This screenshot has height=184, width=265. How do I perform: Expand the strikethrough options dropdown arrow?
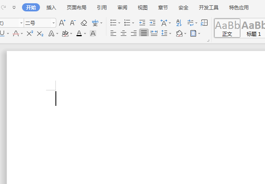coord(22,34)
